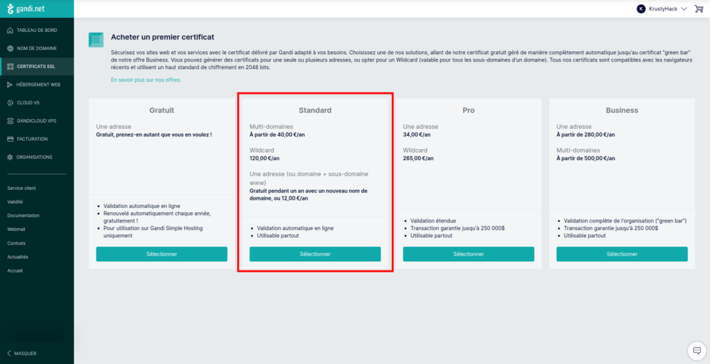Click the Facturation card icon
710x364 pixels.
point(10,139)
